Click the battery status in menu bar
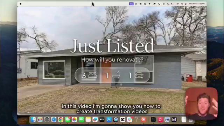 coord(173,4)
